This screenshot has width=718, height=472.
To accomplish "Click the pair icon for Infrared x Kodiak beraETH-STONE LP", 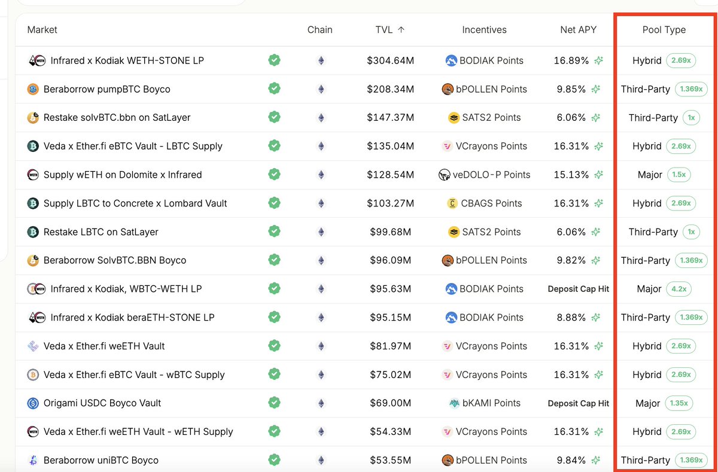I will tap(36, 317).
